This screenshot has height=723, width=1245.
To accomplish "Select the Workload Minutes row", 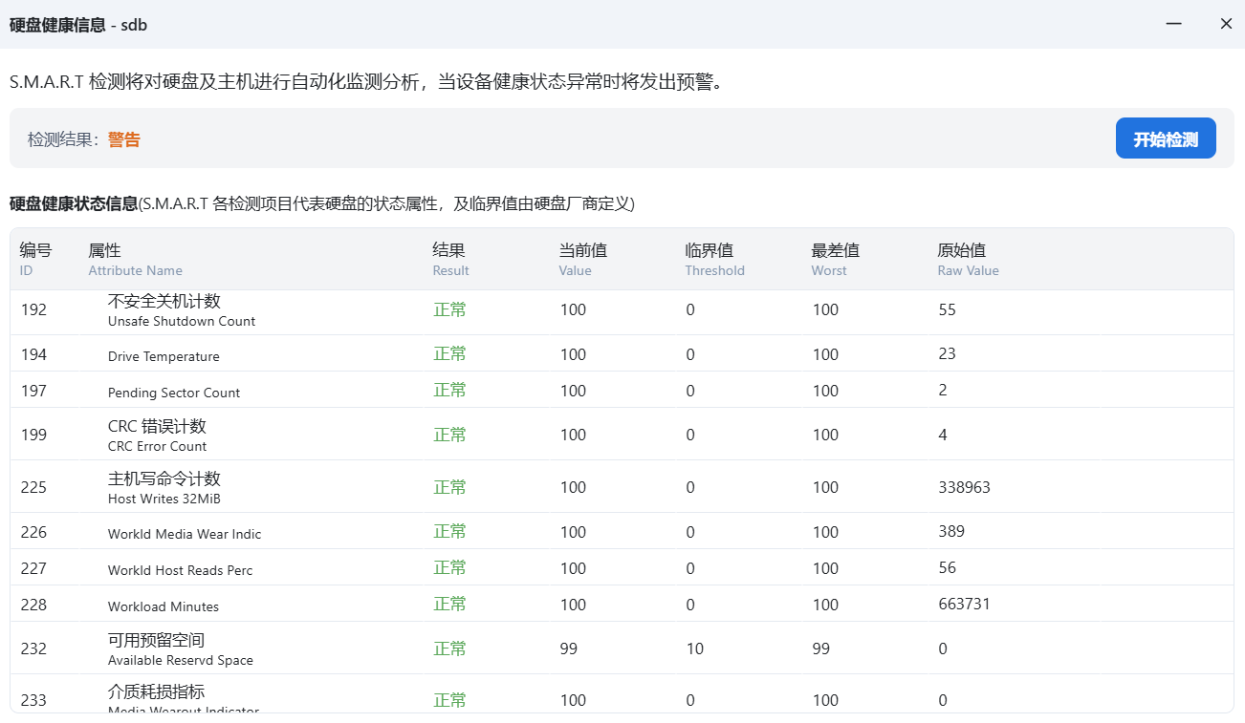I will click(163, 604).
